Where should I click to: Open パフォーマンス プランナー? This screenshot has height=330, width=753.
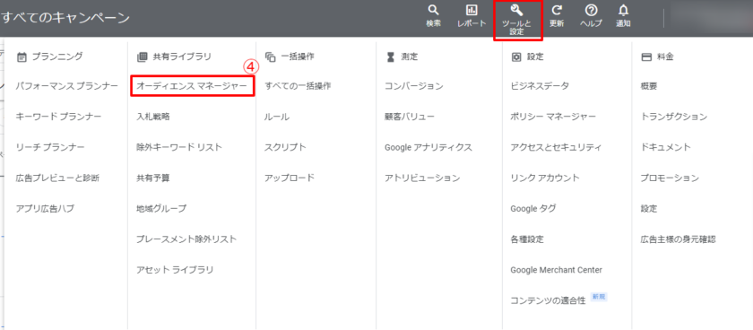coord(66,86)
